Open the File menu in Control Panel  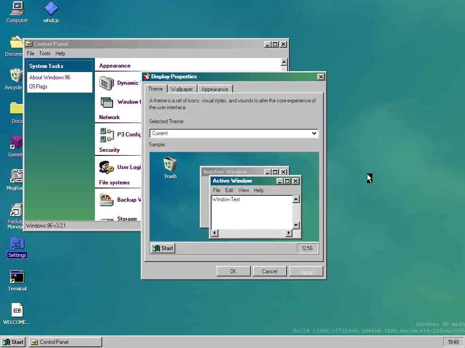pos(30,53)
